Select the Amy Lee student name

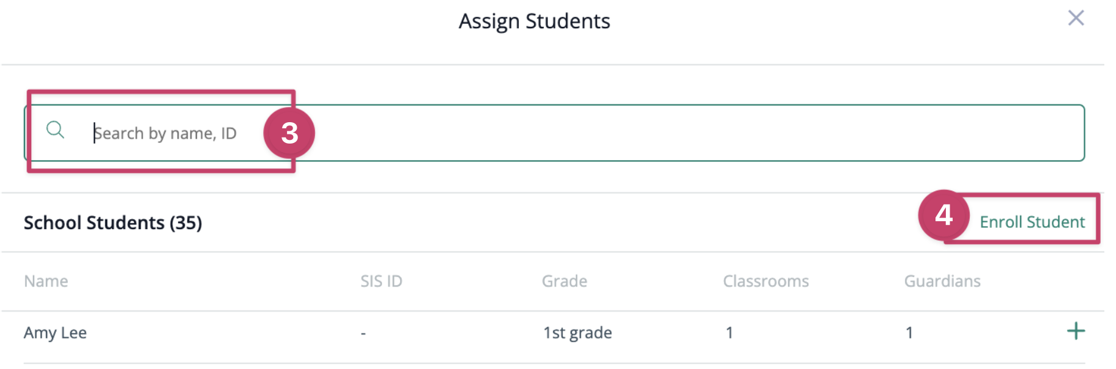click(x=55, y=333)
